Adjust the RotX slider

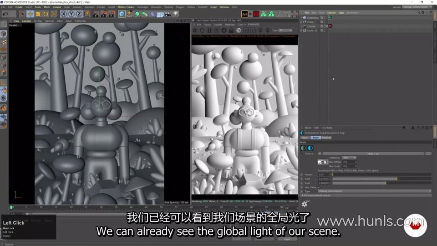(x=381, y=179)
